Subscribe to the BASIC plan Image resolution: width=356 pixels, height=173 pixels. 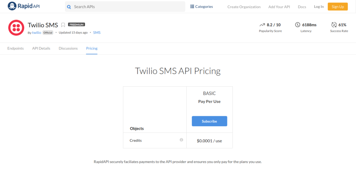[x=209, y=121]
